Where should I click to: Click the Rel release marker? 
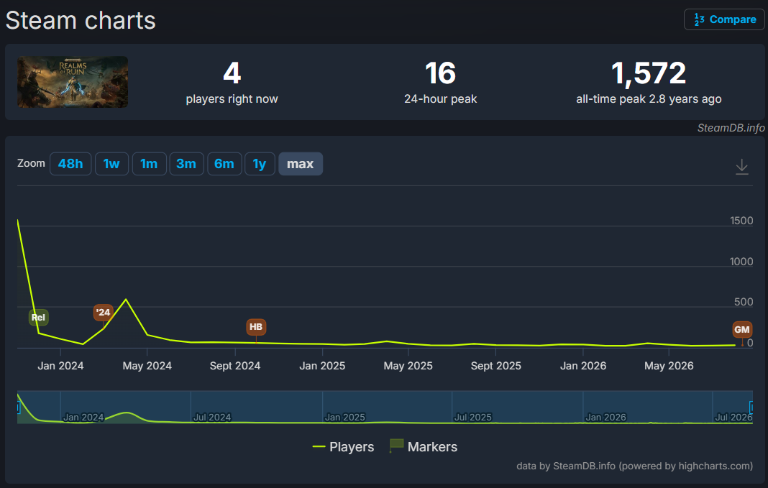(x=38, y=317)
